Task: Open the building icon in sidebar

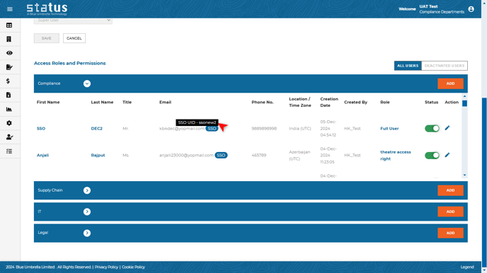Action: pos(9,39)
